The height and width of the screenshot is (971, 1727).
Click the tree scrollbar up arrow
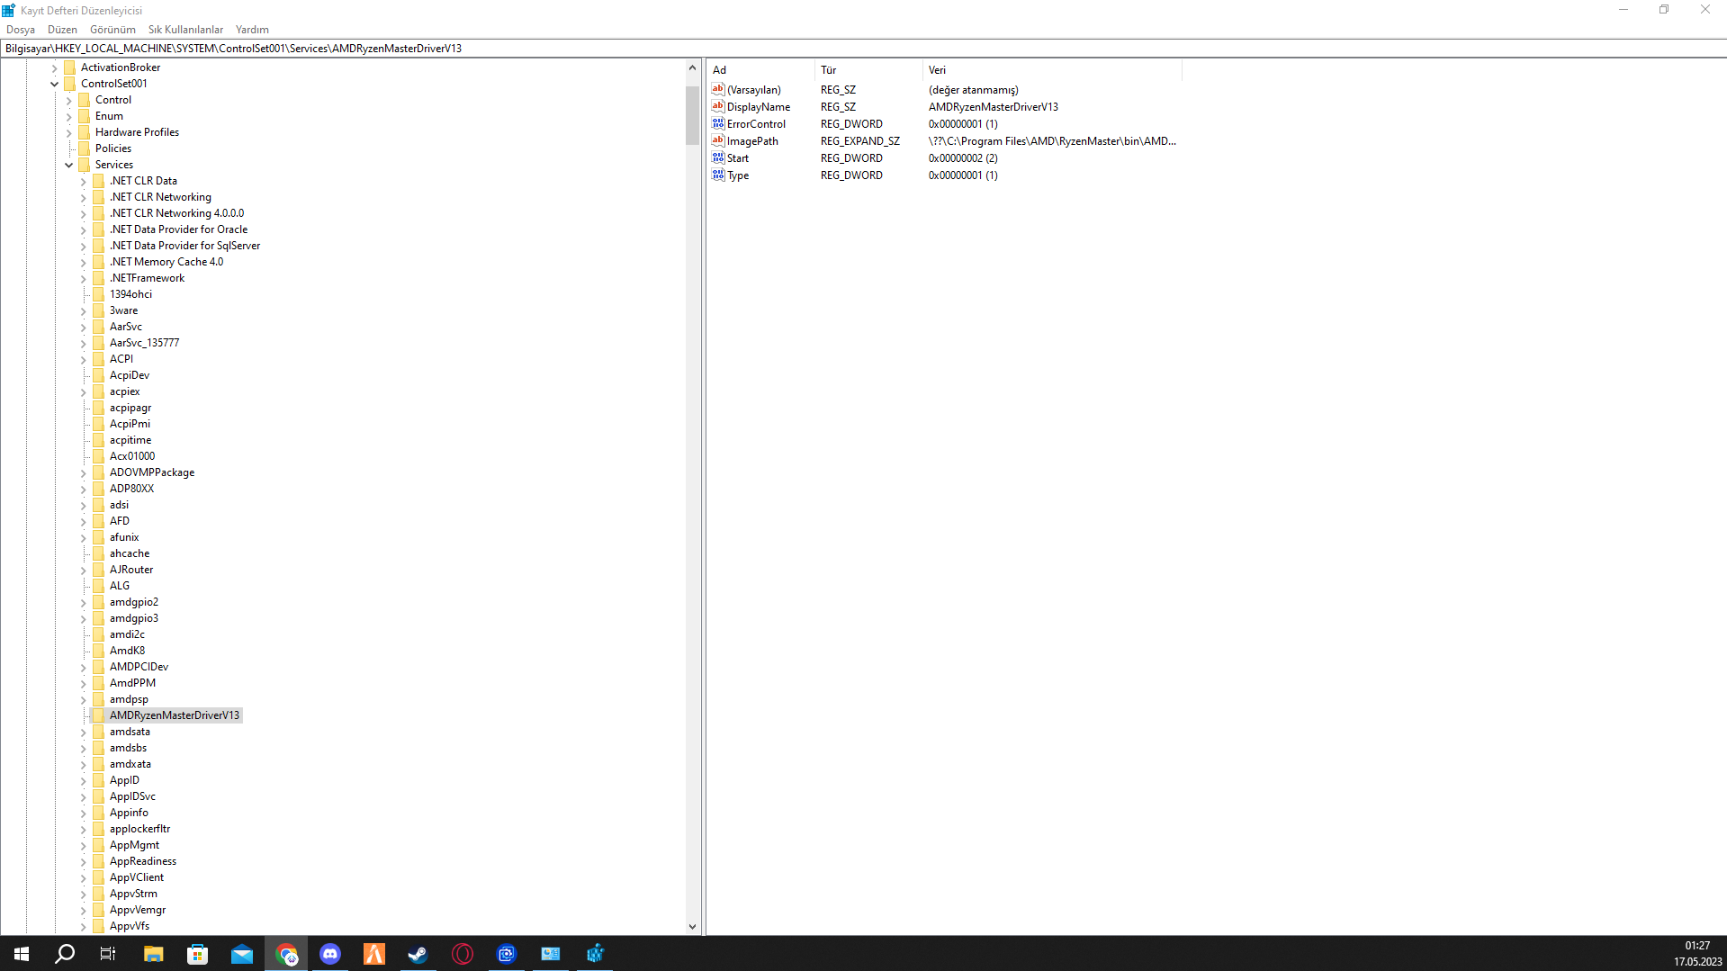[692, 67]
